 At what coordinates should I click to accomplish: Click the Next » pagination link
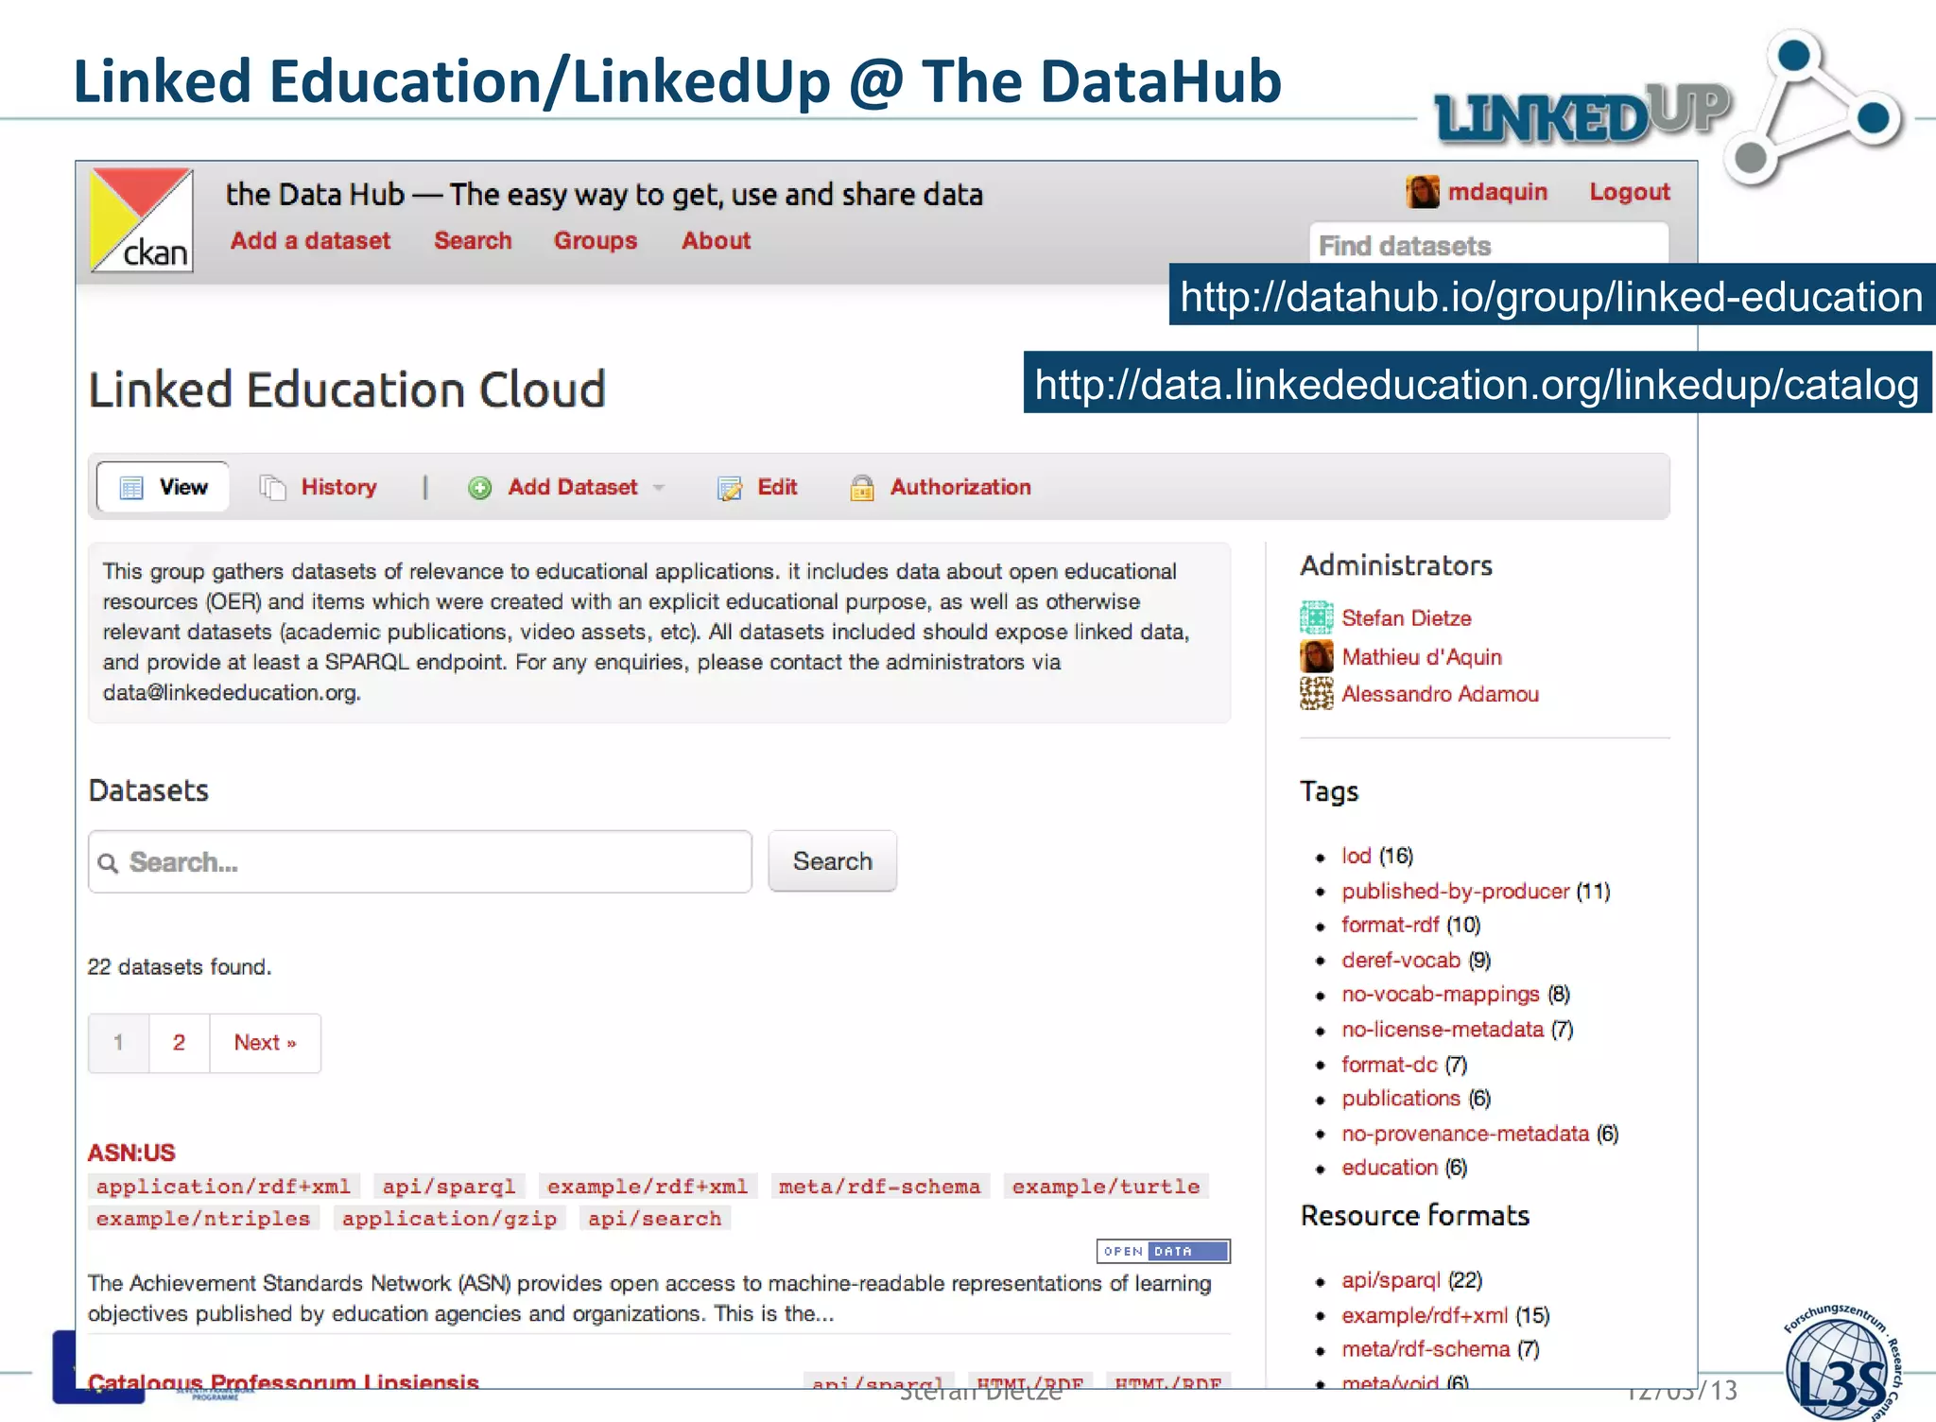tap(265, 1043)
